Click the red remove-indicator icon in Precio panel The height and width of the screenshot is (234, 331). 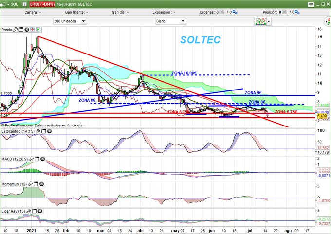(33, 30)
